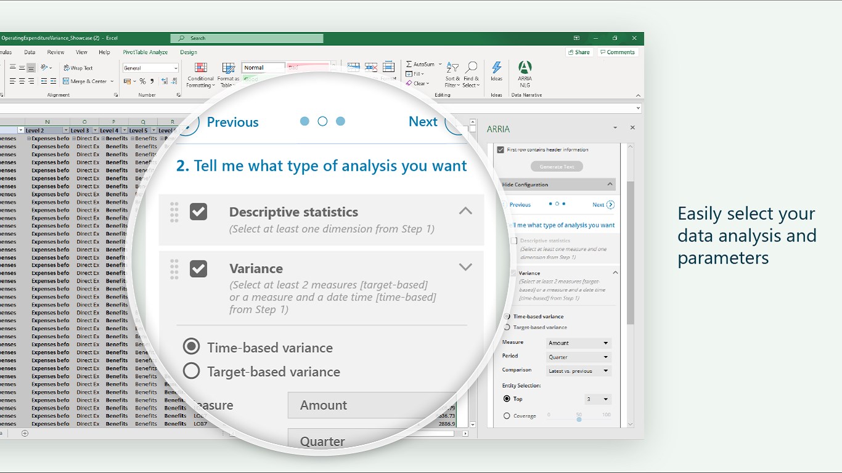Click Previous in the magnified view

(x=232, y=122)
